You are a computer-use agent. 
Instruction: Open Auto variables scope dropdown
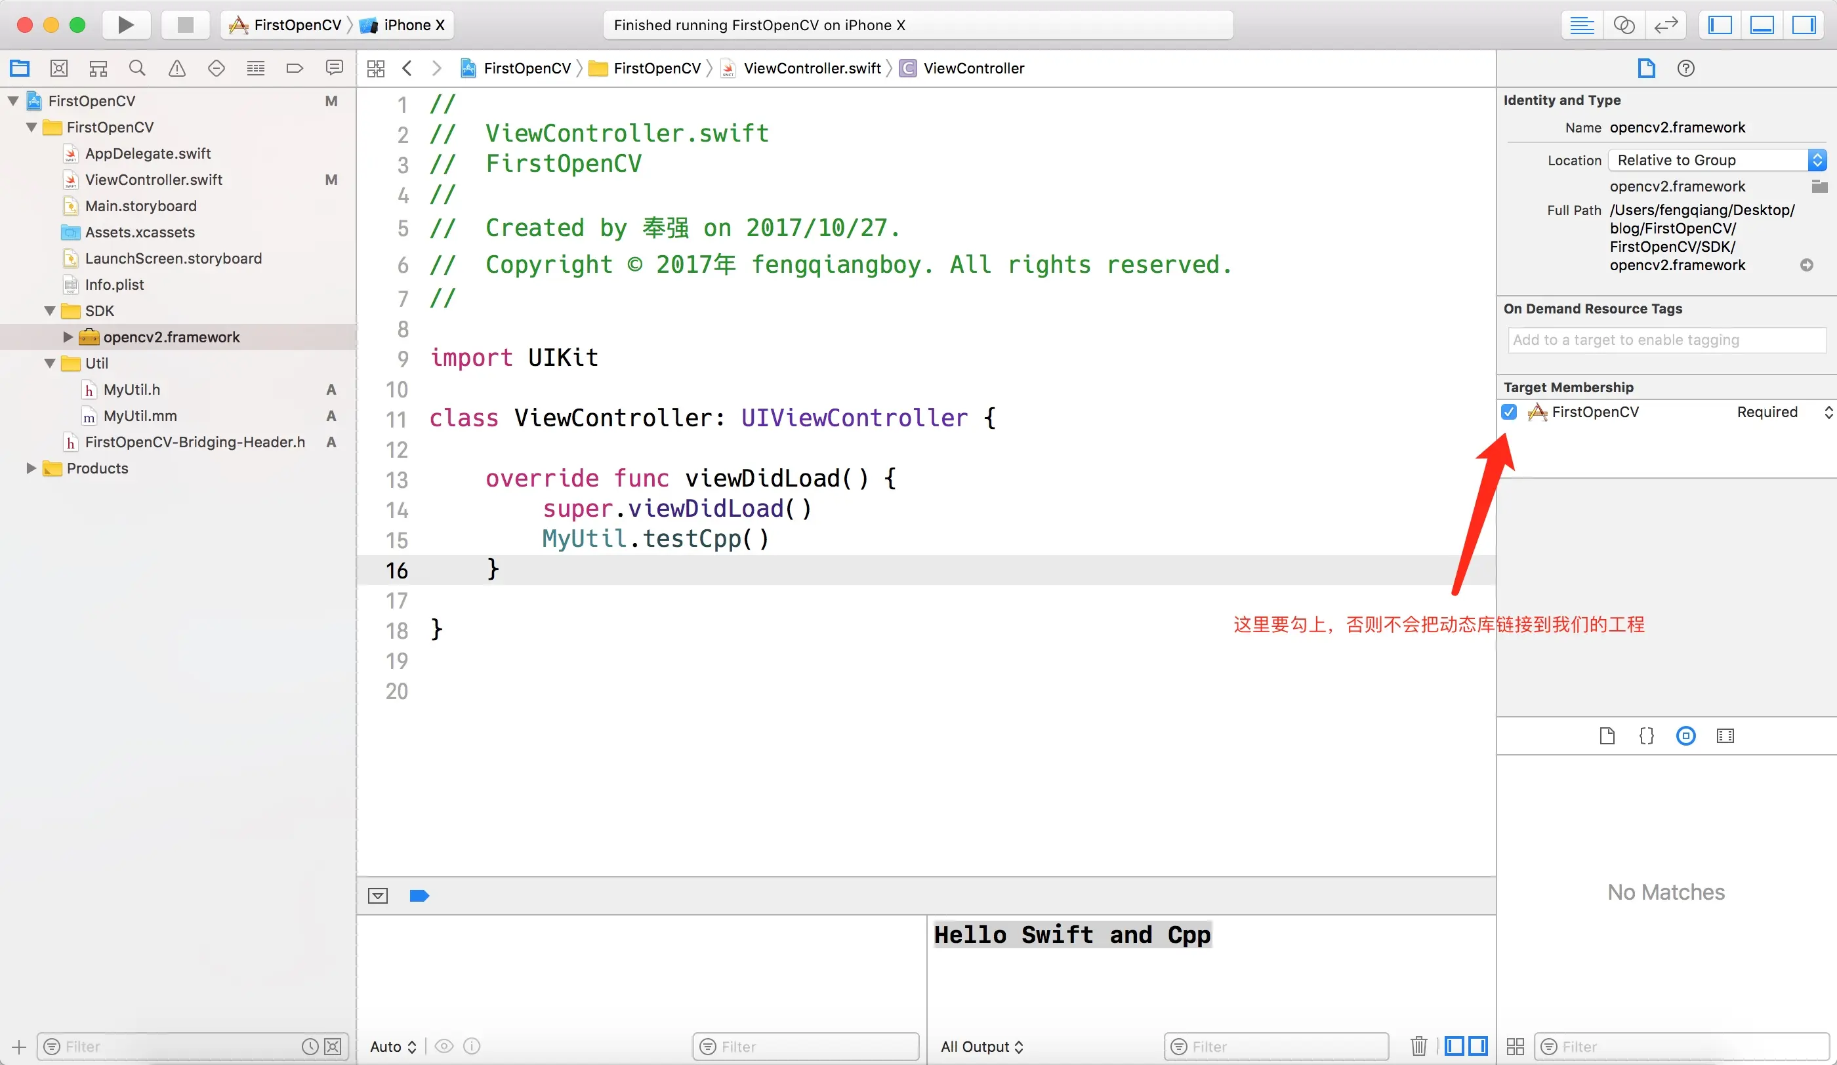pos(393,1047)
